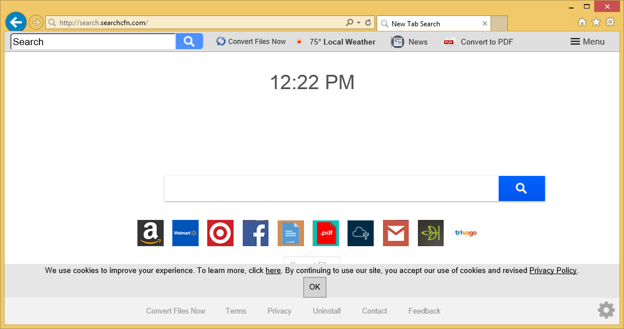Maximize the browser window
624x329 pixels.
point(587,6)
